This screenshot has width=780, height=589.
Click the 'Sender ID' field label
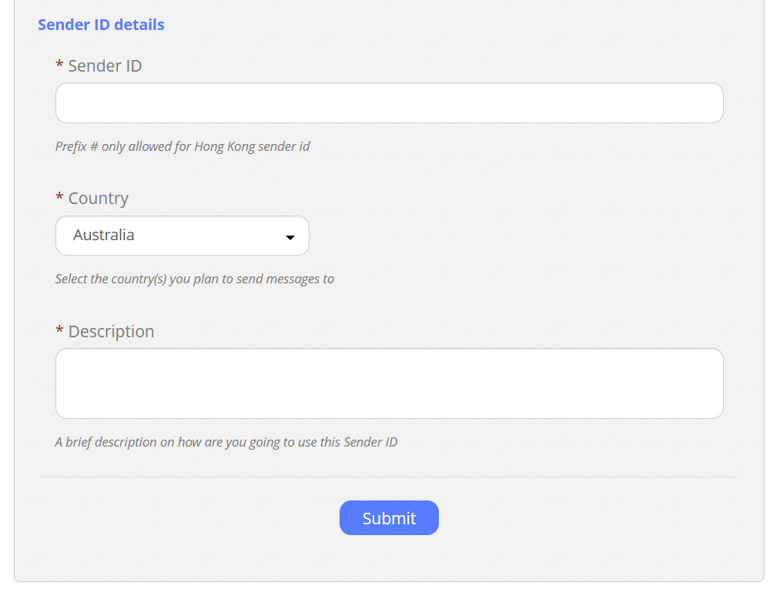pyautogui.click(x=105, y=66)
